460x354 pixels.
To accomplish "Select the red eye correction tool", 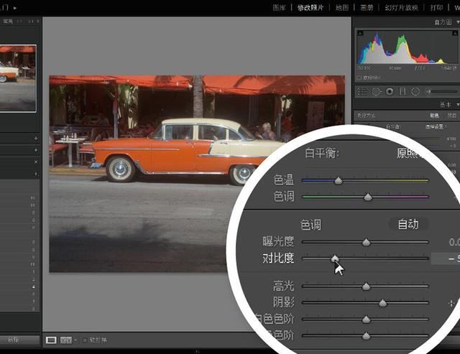I will coord(389,91).
